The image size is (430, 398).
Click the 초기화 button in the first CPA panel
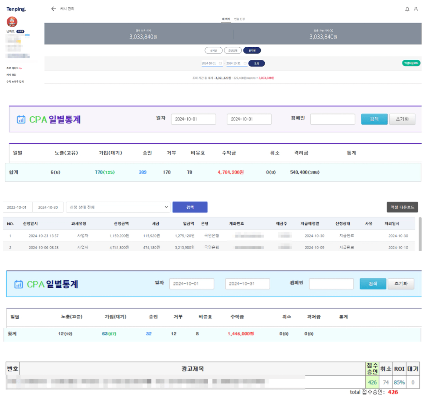pos(402,119)
